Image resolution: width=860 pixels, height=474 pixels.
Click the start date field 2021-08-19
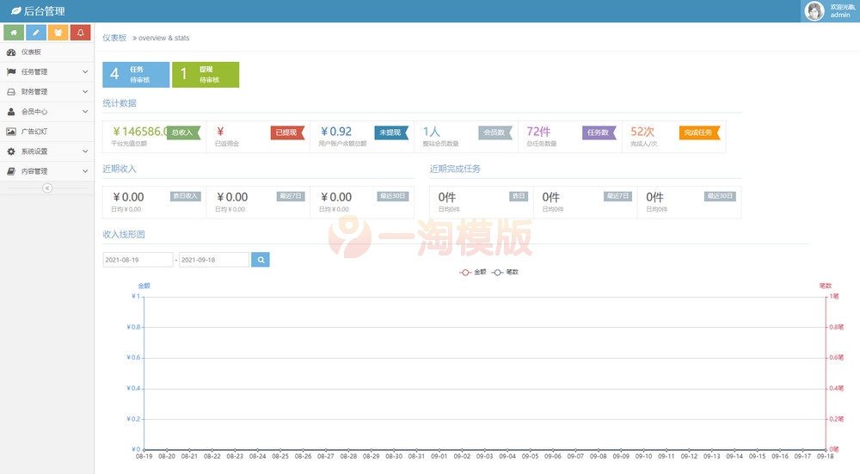click(x=138, y=260)
